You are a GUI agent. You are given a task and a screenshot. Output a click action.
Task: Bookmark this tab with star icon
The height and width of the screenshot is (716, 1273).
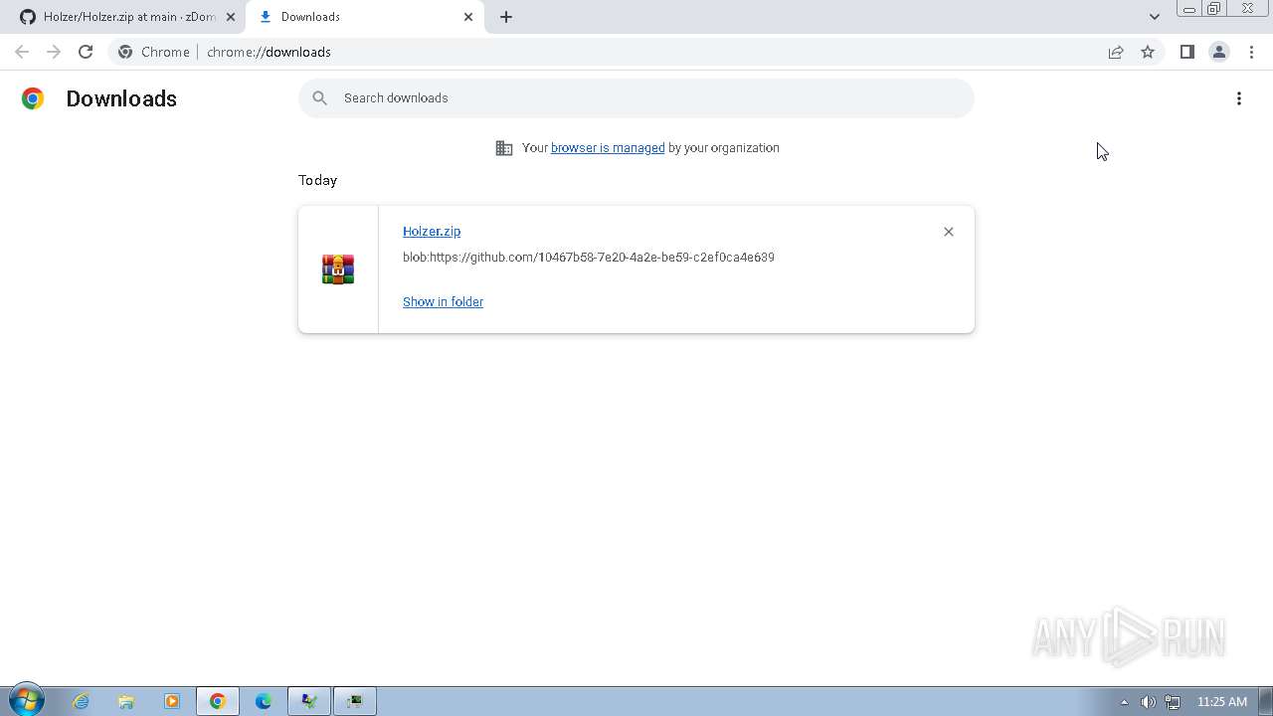[x=1148, y=52]
